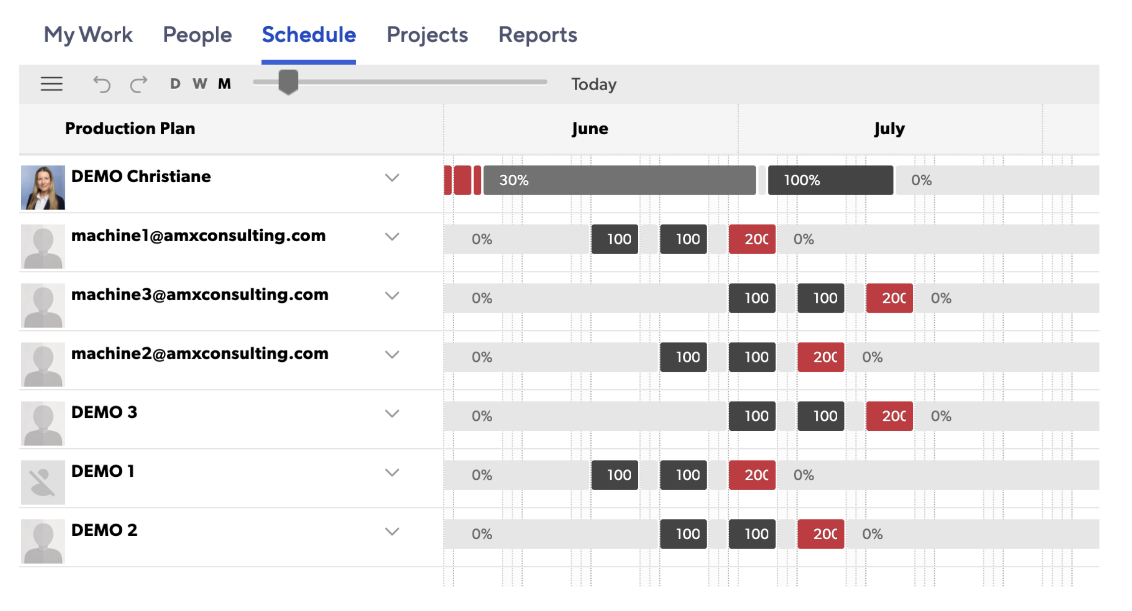Click DEMO 2 avatar placeholder icon

pos(43,541)
